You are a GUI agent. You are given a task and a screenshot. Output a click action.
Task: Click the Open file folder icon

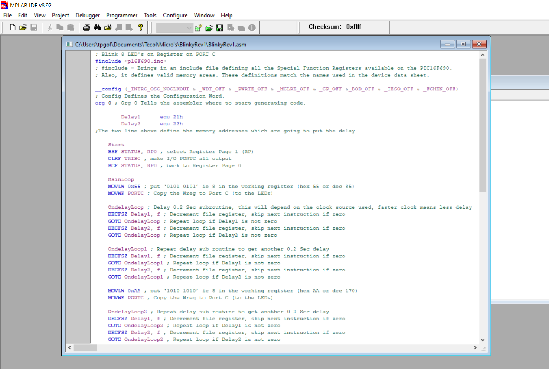(x=23, y=27)
